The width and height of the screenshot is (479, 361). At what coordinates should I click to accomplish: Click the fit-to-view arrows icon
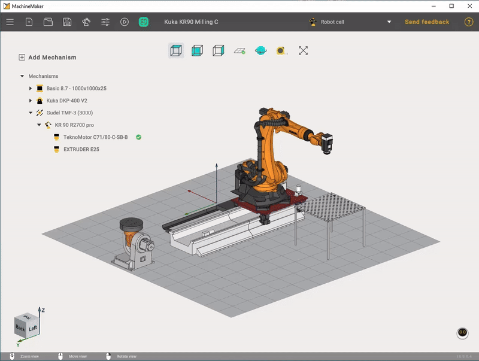(303, 50)
